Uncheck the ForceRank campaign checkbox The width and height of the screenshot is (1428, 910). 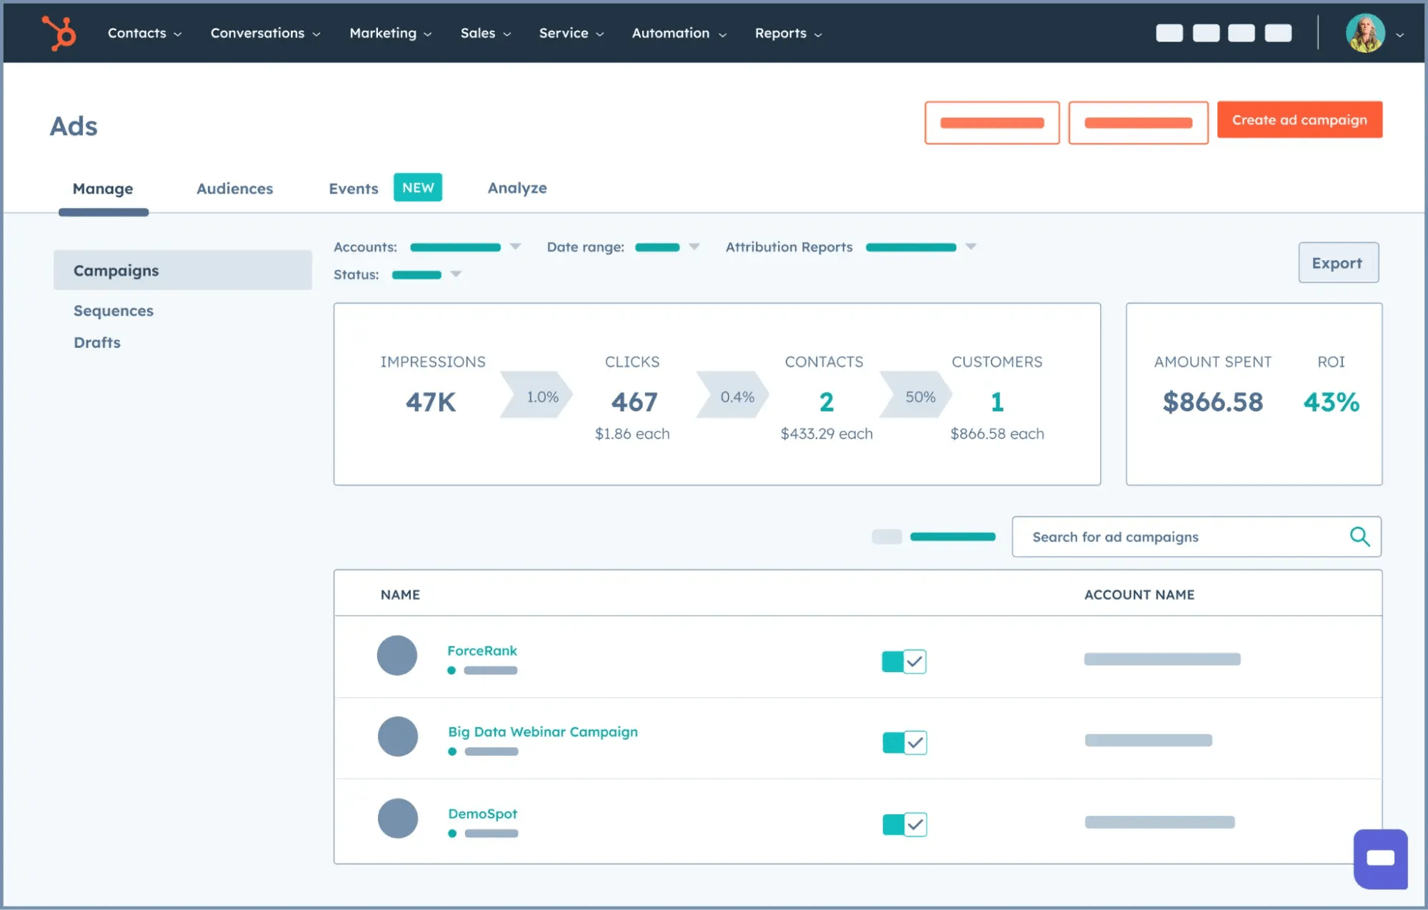pos(914,661)
